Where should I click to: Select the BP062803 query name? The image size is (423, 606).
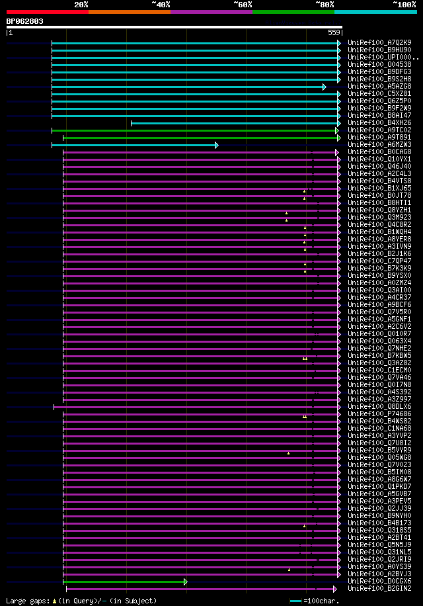click(x=24, y=21)
